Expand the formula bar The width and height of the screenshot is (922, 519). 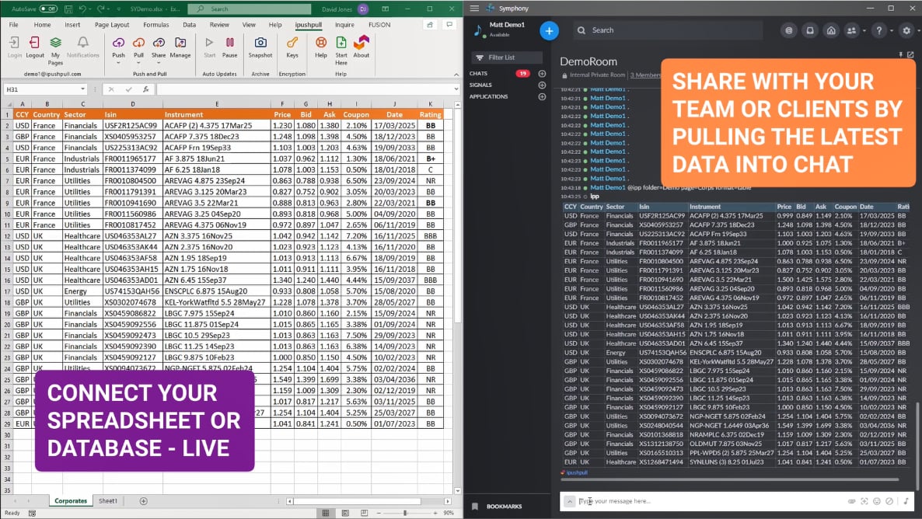pos(456,89)
